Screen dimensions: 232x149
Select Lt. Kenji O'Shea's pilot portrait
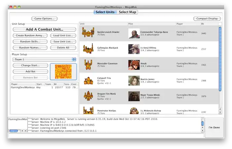pyautogui.click(x=134, y=49)
